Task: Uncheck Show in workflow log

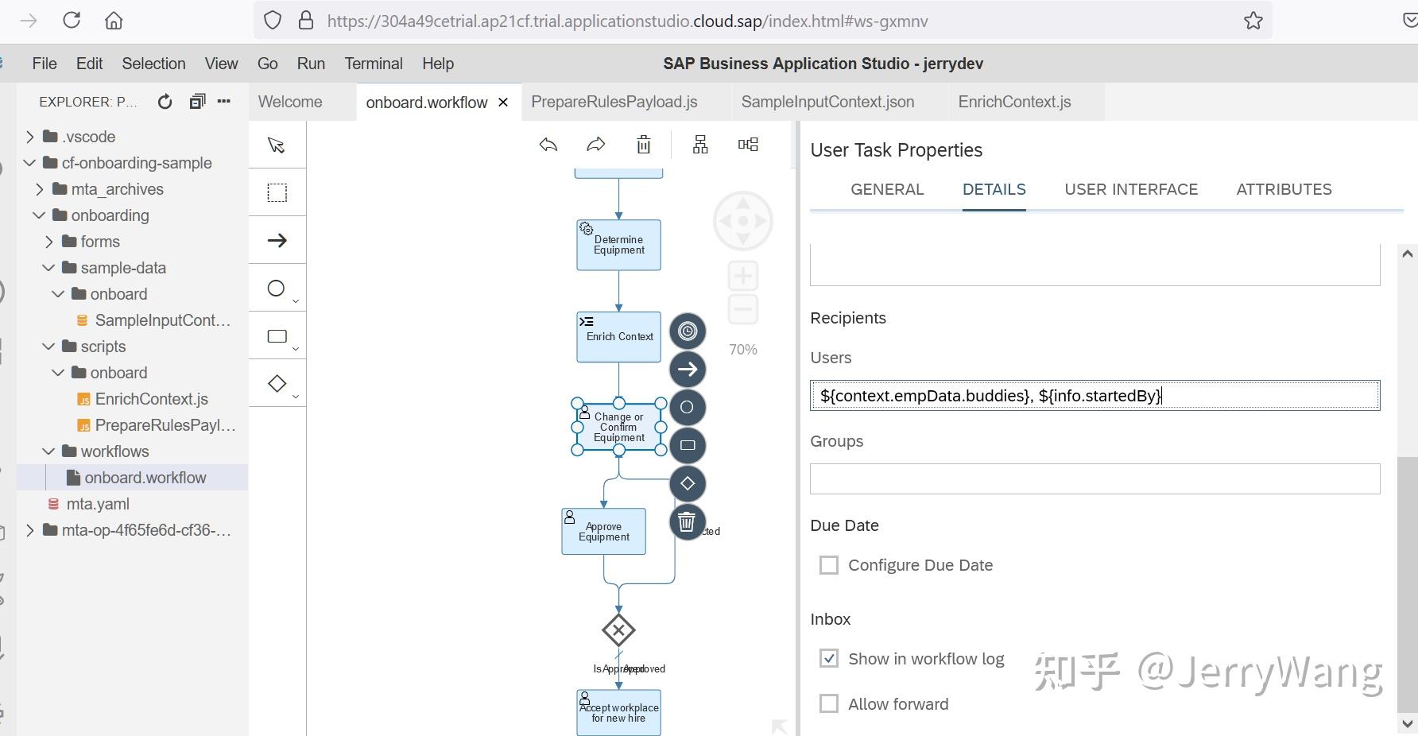Action: point(829,658)
